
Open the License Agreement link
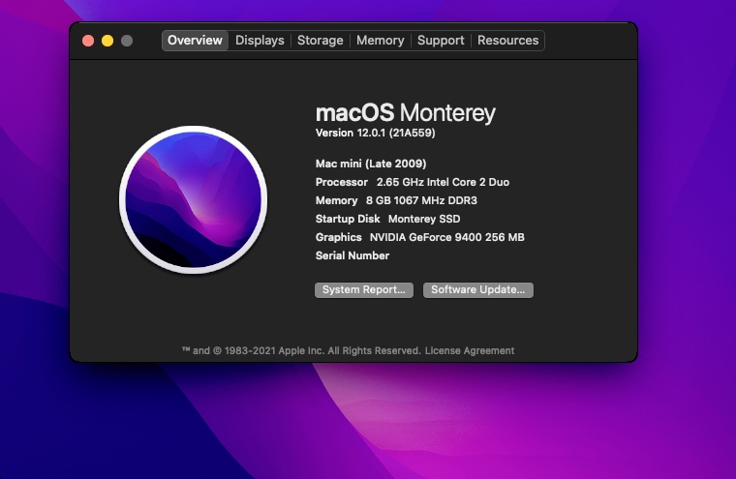pyautogui.click(x=470, y=350)
